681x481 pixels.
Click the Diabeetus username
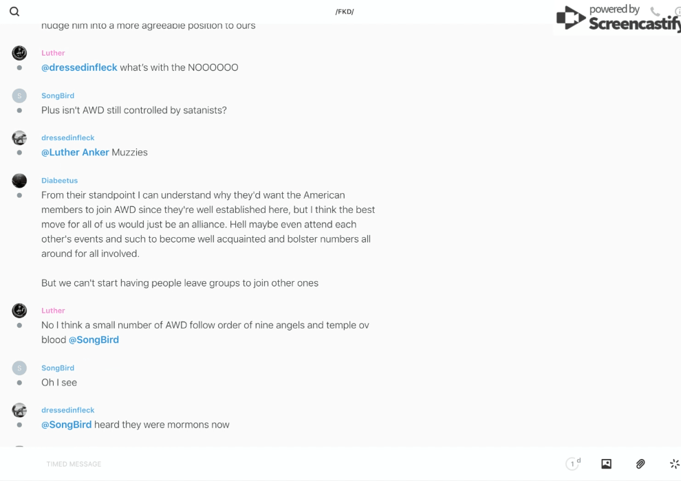pyautogui.click(x=59, y=181)
